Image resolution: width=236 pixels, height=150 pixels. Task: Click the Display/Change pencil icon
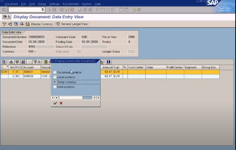click(x=4, y=24)
